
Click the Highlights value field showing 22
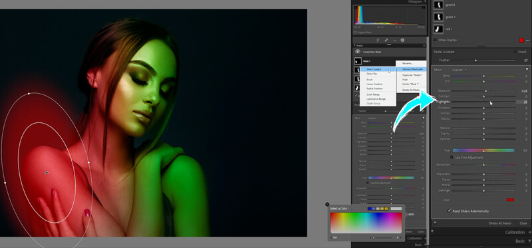[x=523, y=102]
